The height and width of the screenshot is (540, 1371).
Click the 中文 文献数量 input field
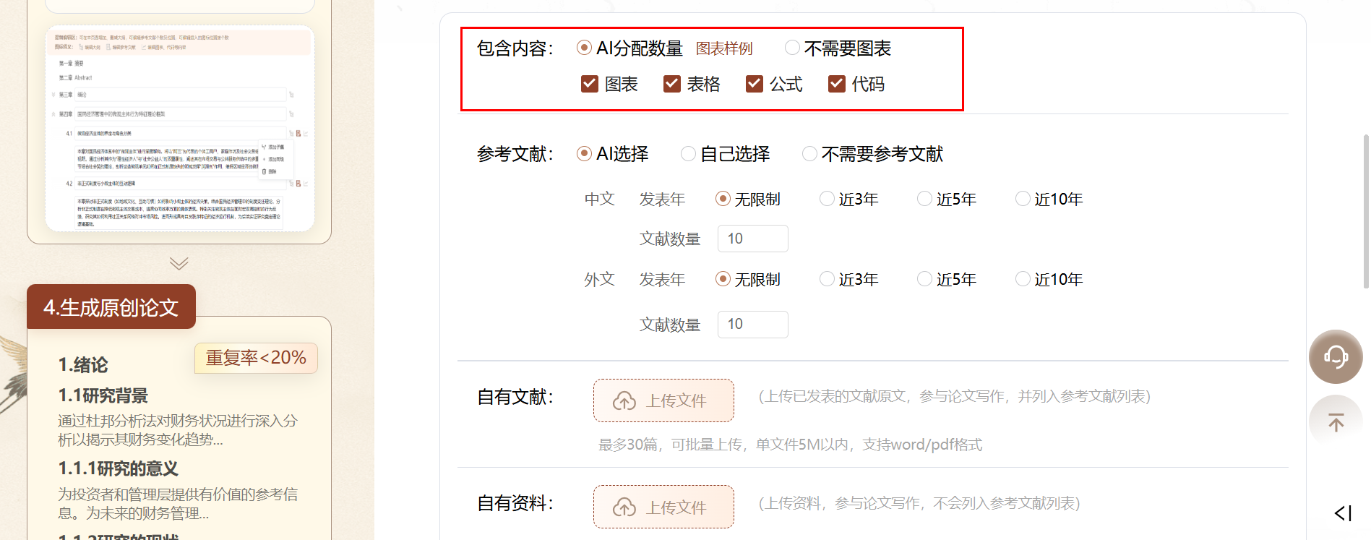pos(752,239)
